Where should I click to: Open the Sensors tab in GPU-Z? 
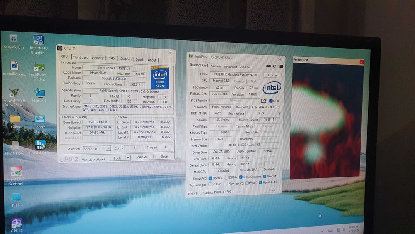coord(216,66)
